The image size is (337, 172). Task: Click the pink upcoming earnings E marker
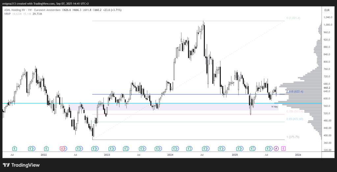(x=283, y=149)
